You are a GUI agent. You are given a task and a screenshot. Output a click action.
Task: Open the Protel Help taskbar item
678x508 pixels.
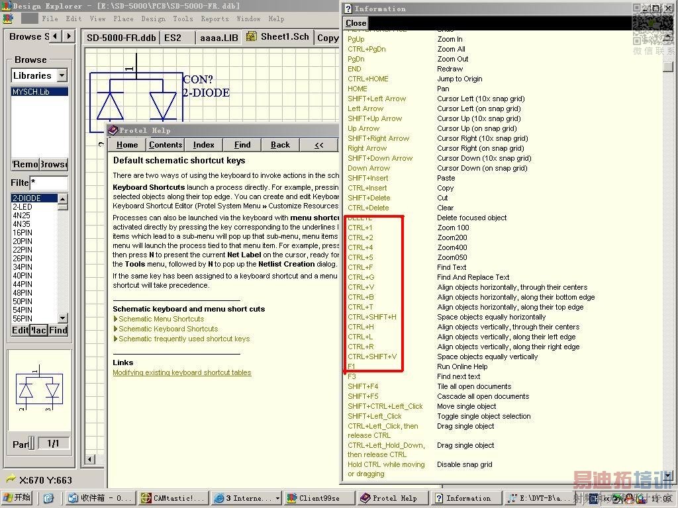(x=393, y=498)
